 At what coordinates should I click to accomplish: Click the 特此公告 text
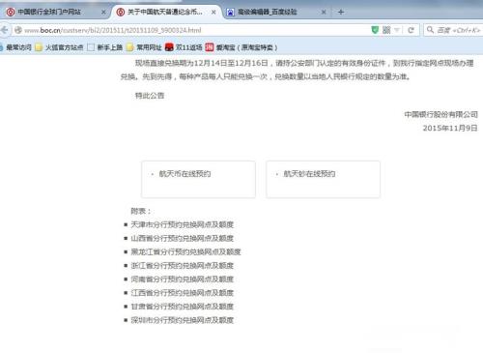pos(150,96)
